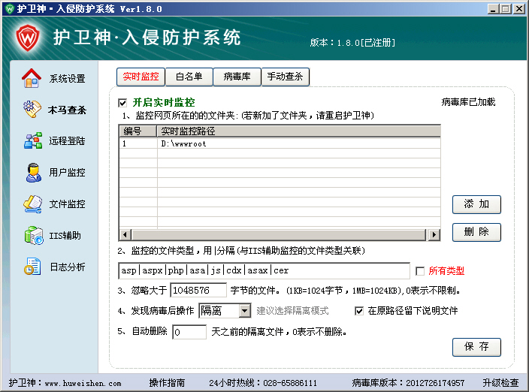The width and height of the screenshot is (529, 392).
Task: Select the 日志分析 sidebar label
Action: (68, 267)
